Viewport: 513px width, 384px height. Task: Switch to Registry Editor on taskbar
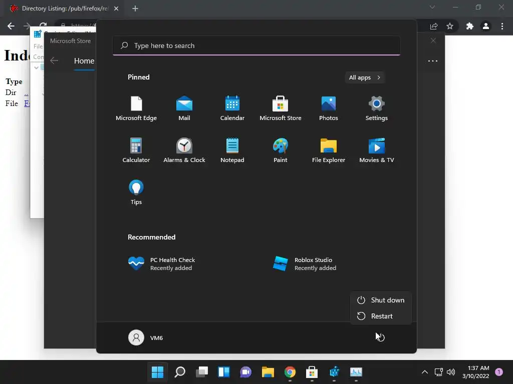[x=334, y=372]
